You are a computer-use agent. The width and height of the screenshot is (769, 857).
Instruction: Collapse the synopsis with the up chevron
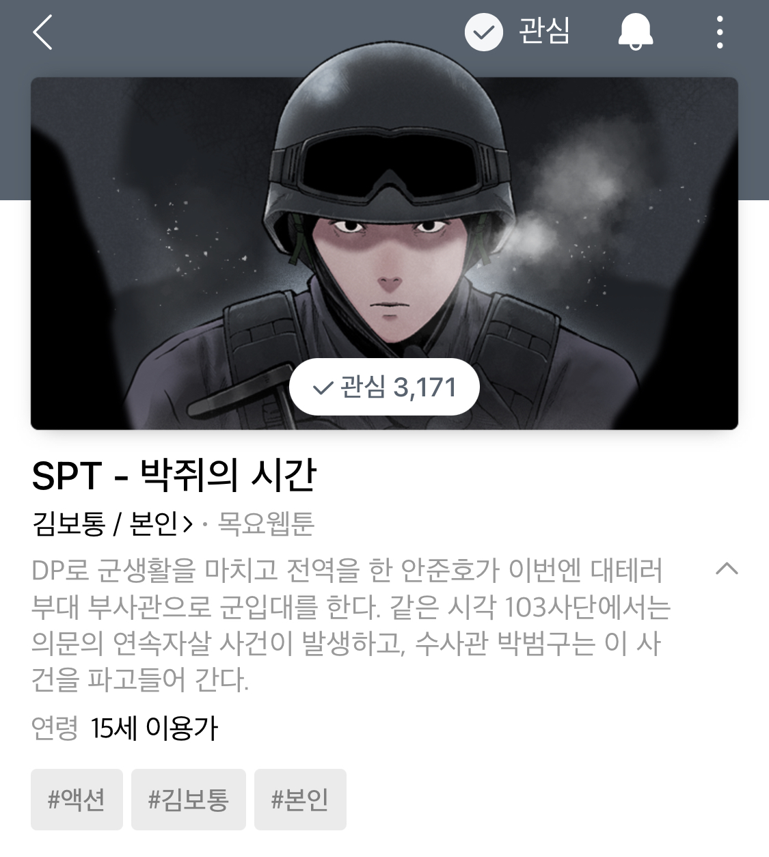[727, 568]
